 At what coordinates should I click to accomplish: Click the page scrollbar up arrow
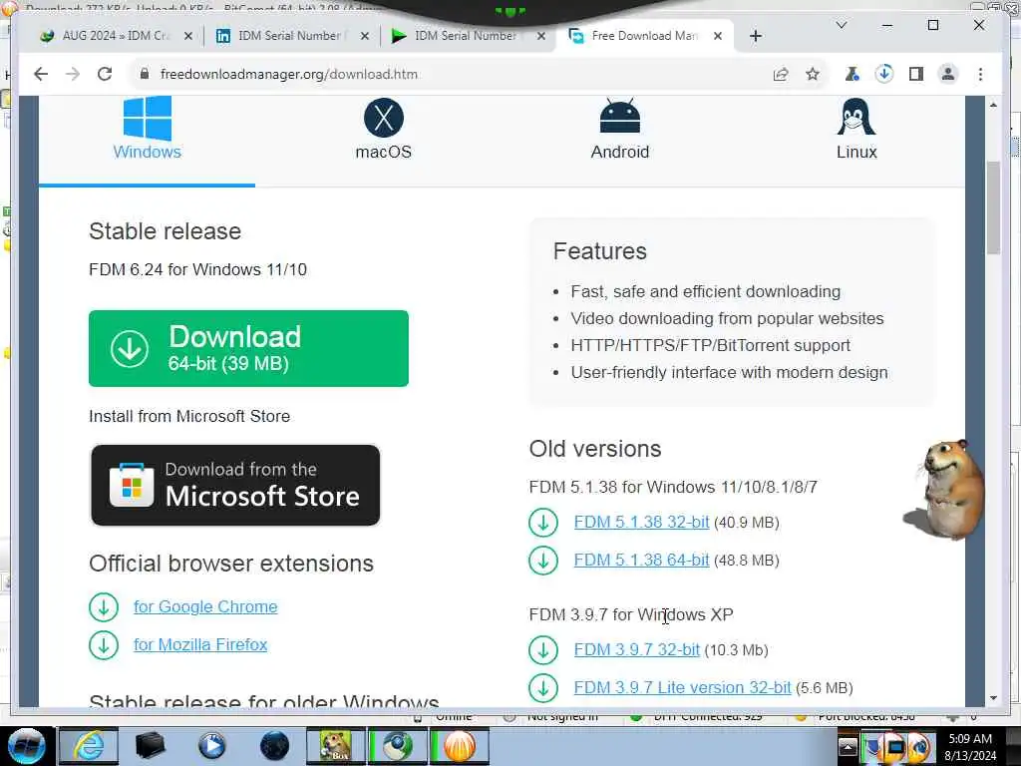(x=993, y=104)
